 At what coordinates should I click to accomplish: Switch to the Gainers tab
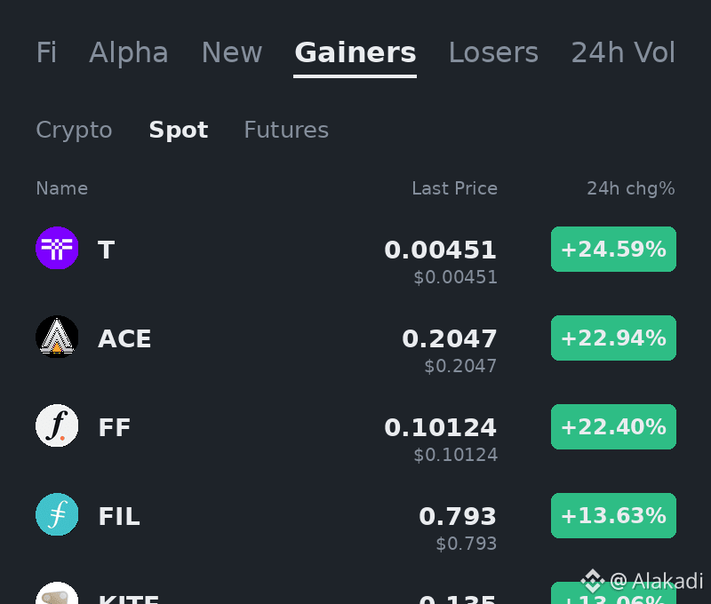[x=355, y=52]
